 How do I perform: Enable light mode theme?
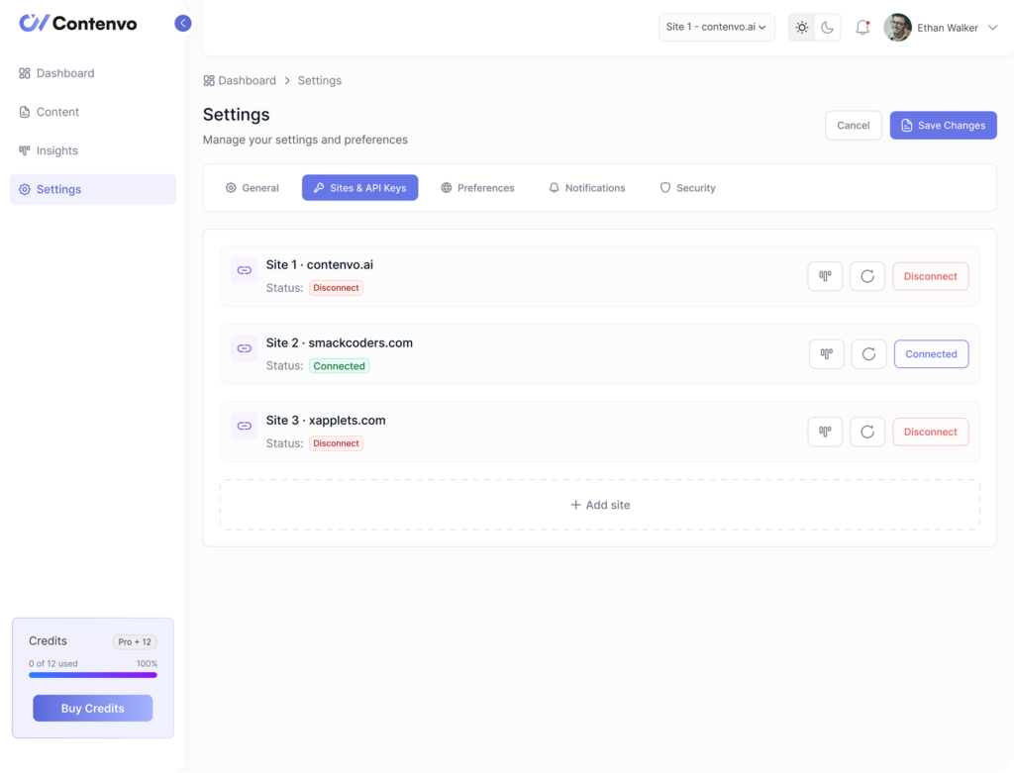801,28
